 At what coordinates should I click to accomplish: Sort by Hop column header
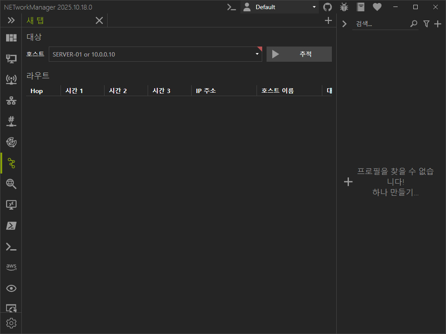pos(43,91)
